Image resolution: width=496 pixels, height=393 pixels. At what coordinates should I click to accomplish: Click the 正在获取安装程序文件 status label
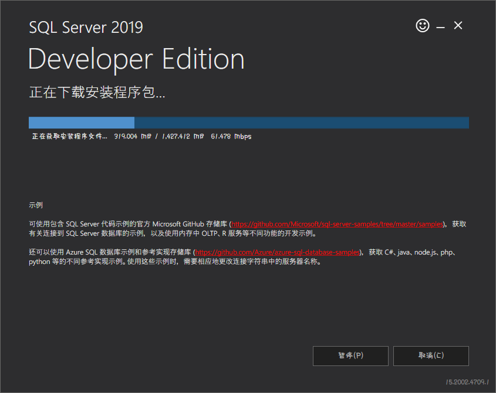[70, 136]
